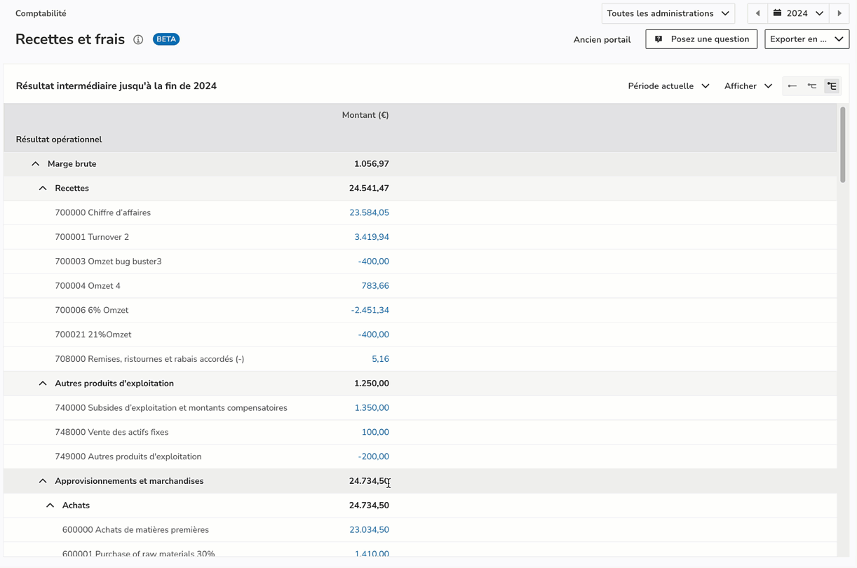
Task: Collapse the Achats subgroup
Action: 50,506
